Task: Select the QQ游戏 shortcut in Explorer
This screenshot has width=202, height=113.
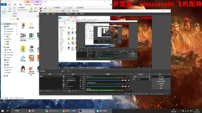Action: pos(31,49)
